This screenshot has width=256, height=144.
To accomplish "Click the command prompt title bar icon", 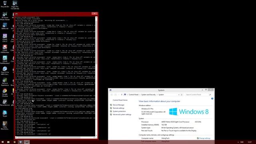I will (x=16, y=14).
